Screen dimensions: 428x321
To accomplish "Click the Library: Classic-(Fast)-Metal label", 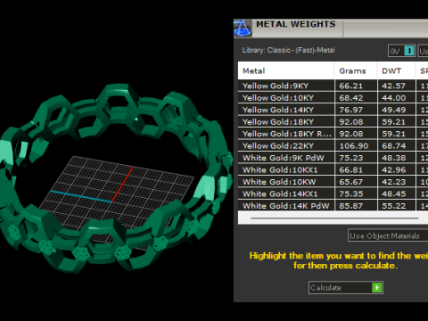I will pos(289,50).
